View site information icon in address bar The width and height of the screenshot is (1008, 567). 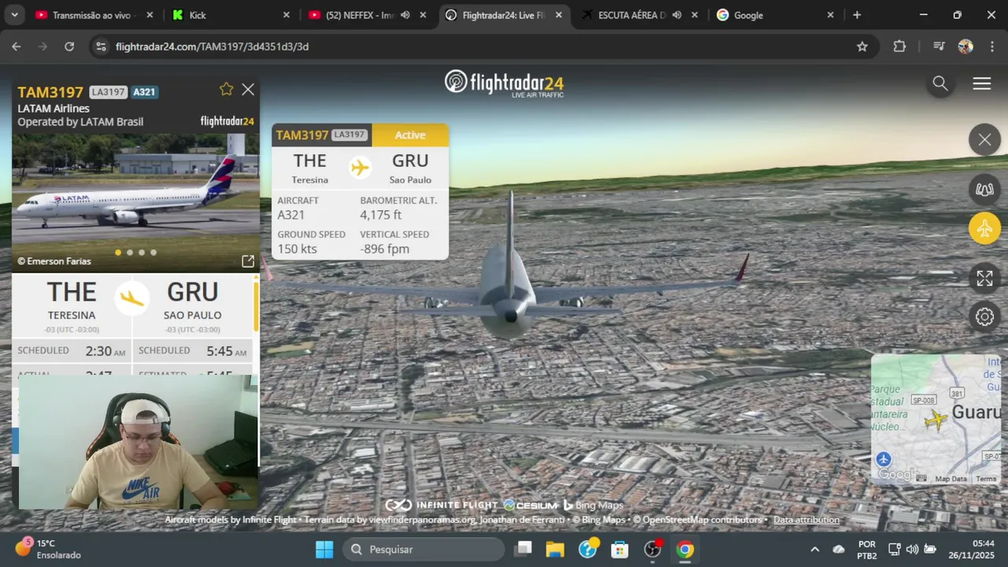[100, 46]
